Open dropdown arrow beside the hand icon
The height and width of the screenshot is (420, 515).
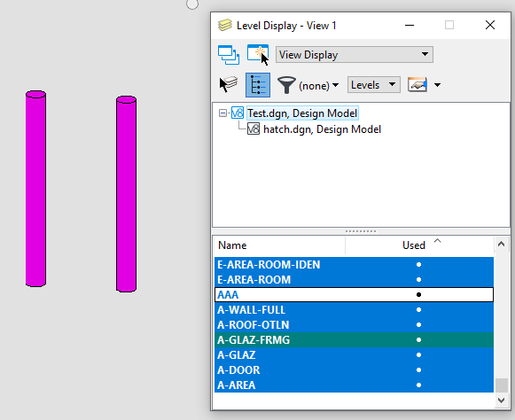coord(437,85)
